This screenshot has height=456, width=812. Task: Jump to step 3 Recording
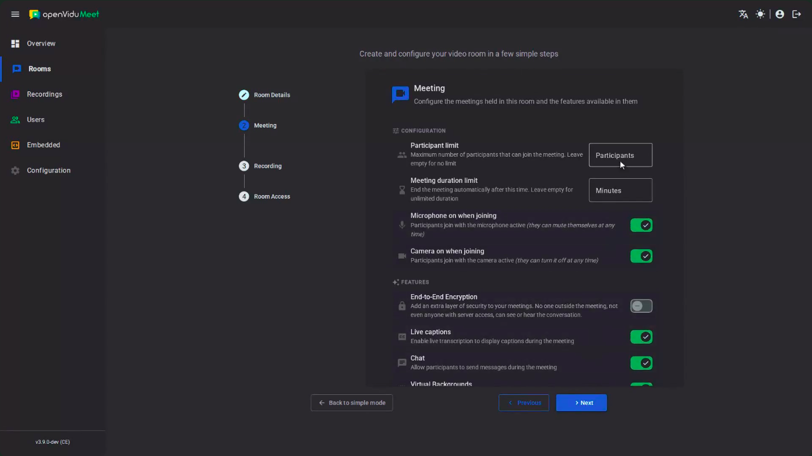point(244,166)
